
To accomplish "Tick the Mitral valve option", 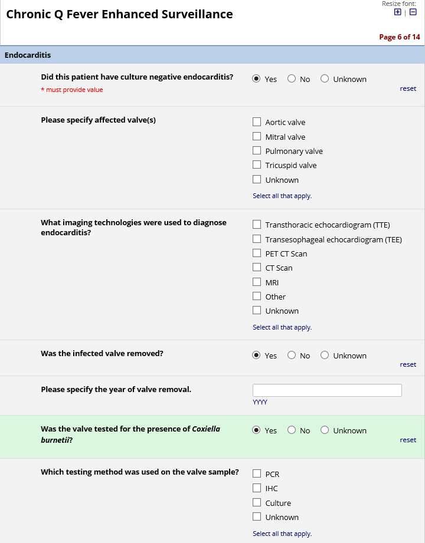I will coord(257,137).
